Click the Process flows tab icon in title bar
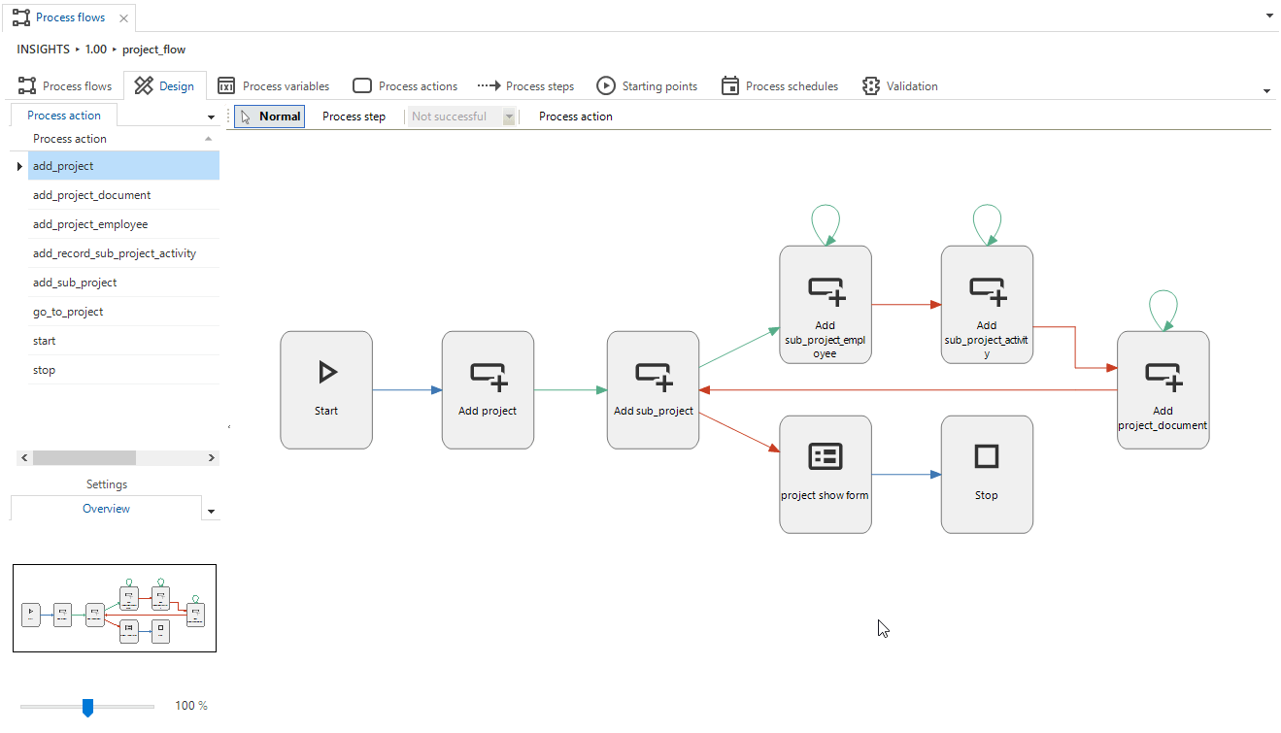The height and width of the screenshot is (733, 1281). [x=20, y=17]
